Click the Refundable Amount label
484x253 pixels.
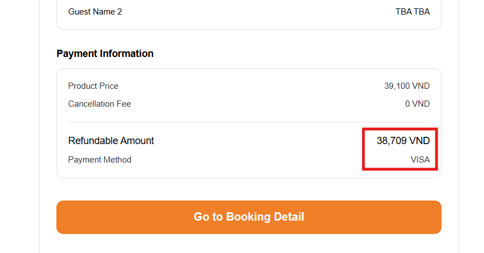pyautogui.click(x=111, y=141)
